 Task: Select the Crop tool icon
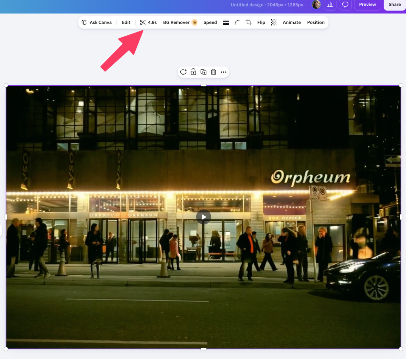point(249,22)
